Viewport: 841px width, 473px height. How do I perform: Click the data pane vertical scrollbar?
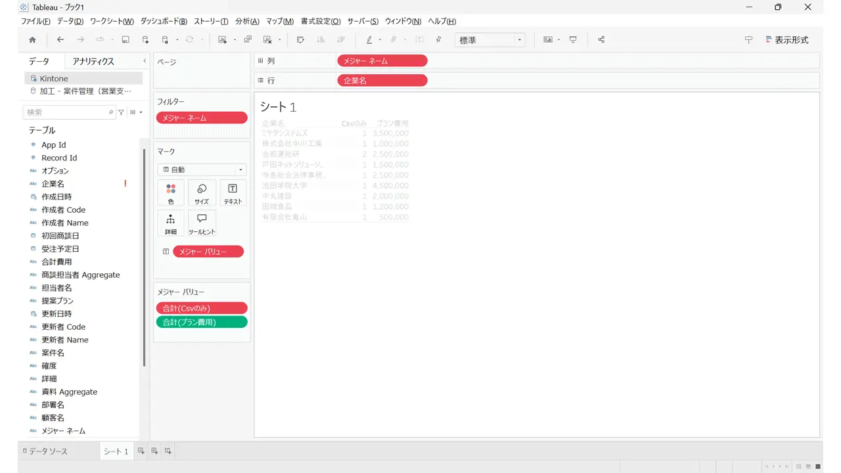pyautogui.click(x=144, y=256)
